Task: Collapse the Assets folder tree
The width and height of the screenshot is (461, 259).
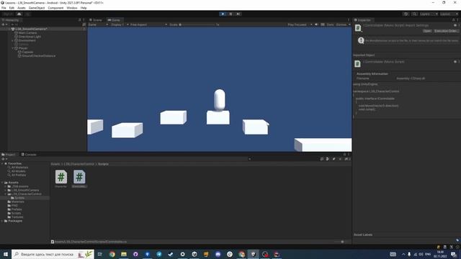Action: (2, 183)
